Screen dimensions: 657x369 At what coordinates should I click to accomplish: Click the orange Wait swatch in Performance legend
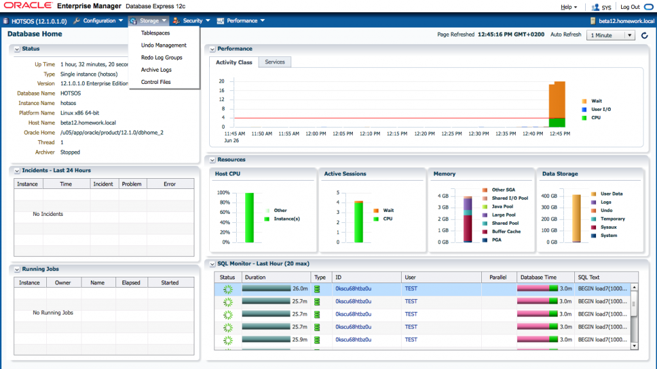584,101
